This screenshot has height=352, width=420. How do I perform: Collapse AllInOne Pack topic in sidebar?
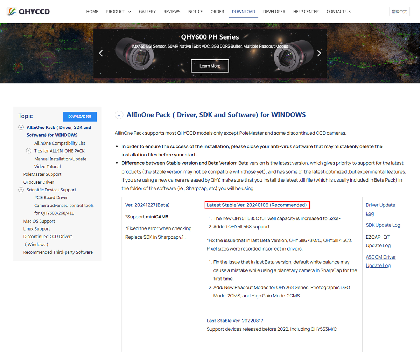click(x=21, y=128)
